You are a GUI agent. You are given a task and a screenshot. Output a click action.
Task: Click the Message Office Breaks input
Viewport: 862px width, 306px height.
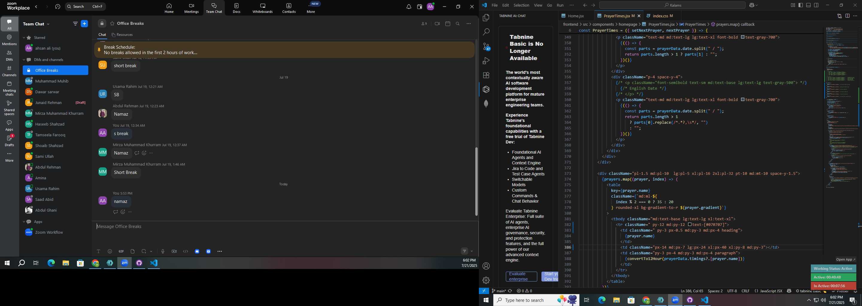tap(284, 227)
